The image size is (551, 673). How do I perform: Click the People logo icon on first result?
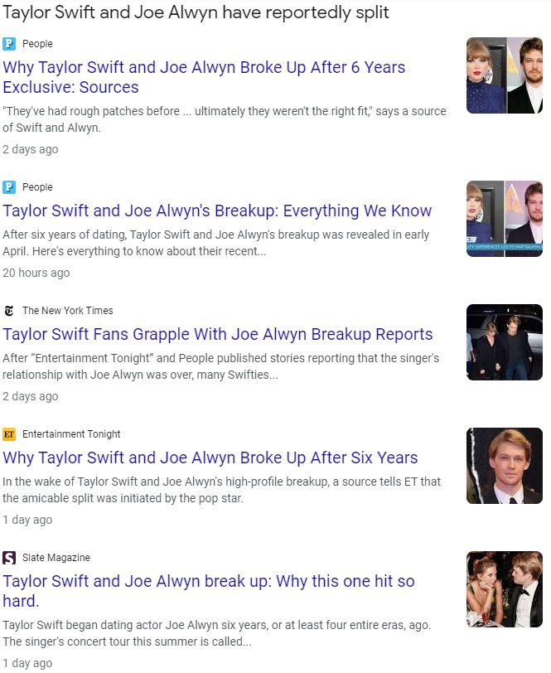coord(9,44)
